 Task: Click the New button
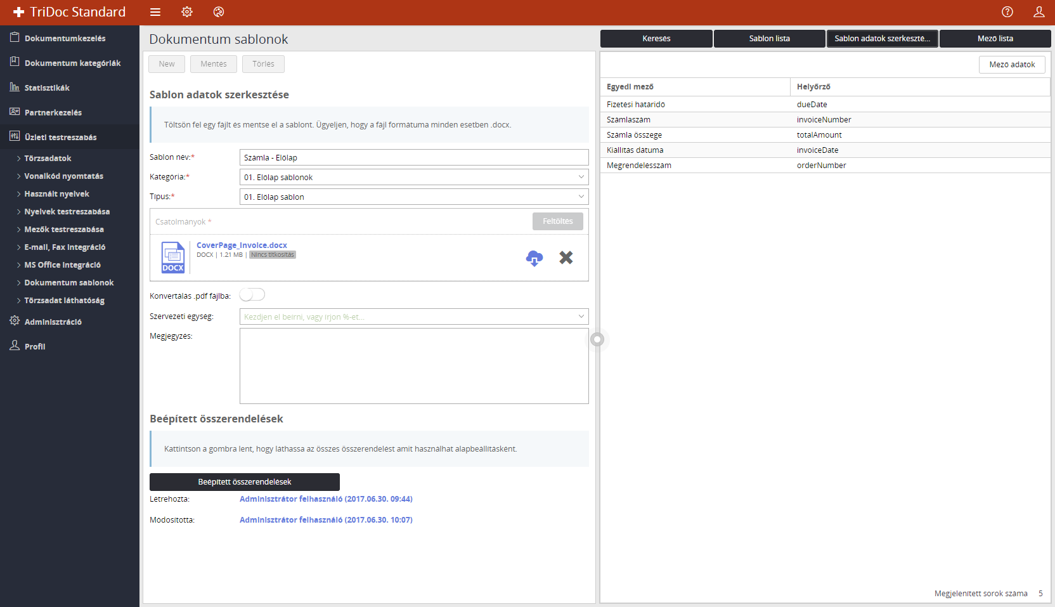tap(167, 64)
